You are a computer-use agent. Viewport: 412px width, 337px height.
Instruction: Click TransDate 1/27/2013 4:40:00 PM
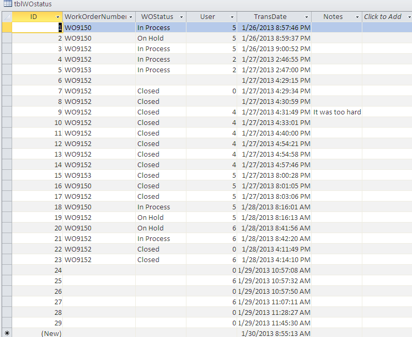coord(274,133)
